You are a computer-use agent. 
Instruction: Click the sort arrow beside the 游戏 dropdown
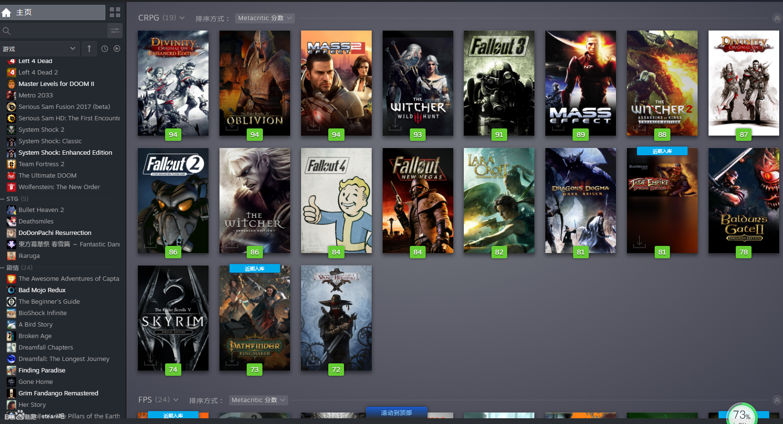click(x=89, y=49)
